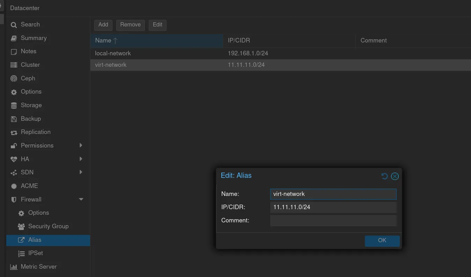This screenshot has height=277, width=471.
Task: Expand the SDN submenu arrow
Action: tap(81, 172)
